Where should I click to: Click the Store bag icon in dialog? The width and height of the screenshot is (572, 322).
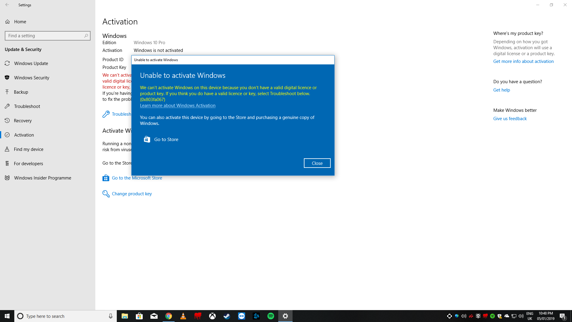147,139
